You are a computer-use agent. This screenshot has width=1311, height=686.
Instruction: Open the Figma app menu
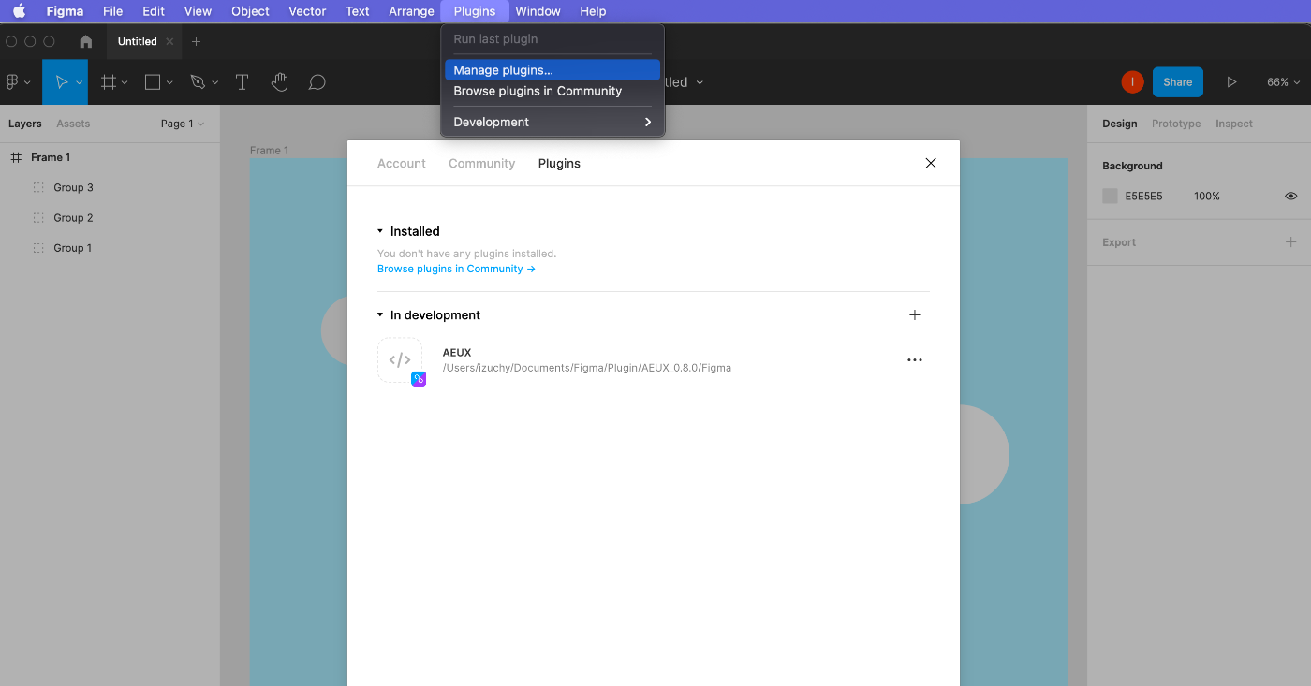pos(65,11)
